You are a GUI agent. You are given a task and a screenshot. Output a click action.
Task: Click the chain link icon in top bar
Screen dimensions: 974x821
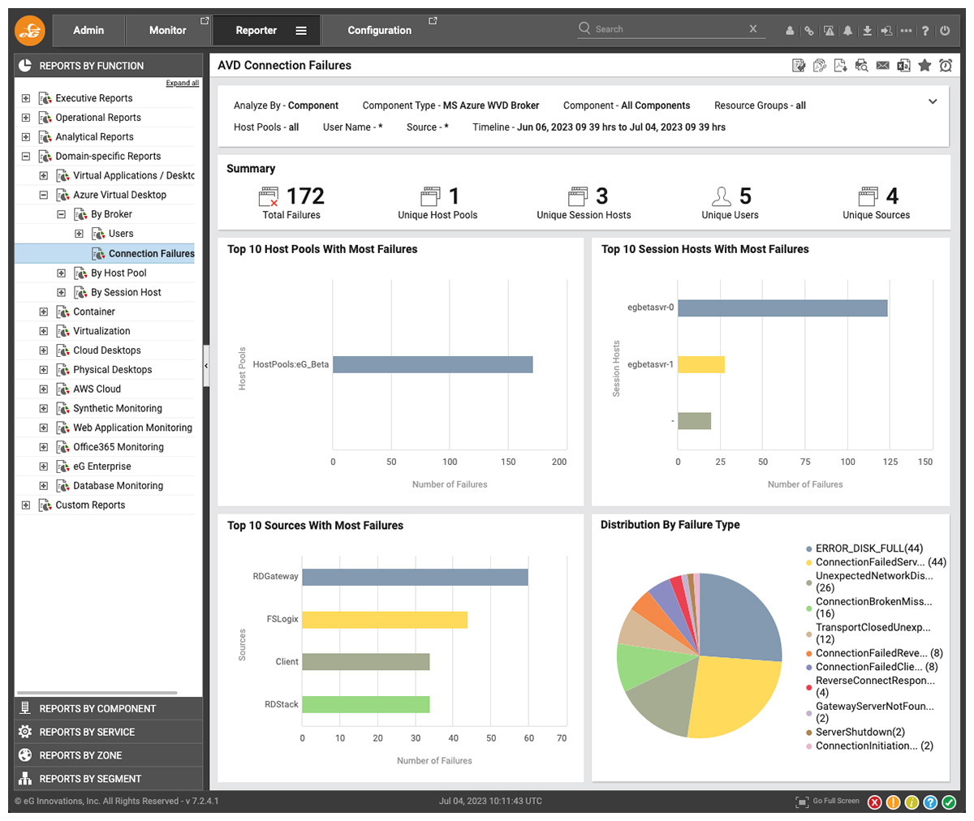[809, 31]
